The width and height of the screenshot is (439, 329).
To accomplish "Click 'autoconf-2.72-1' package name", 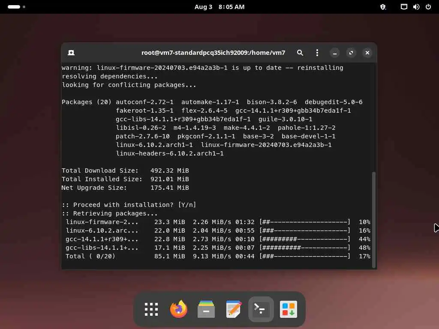I will 144,102.
